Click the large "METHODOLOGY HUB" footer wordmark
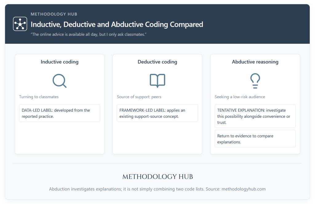This screenshot has height=204, width=315. 157,177
